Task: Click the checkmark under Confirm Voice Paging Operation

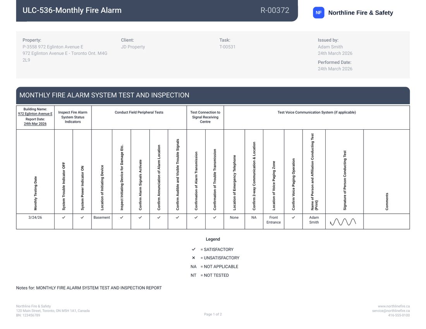Action: coord(293,218)
